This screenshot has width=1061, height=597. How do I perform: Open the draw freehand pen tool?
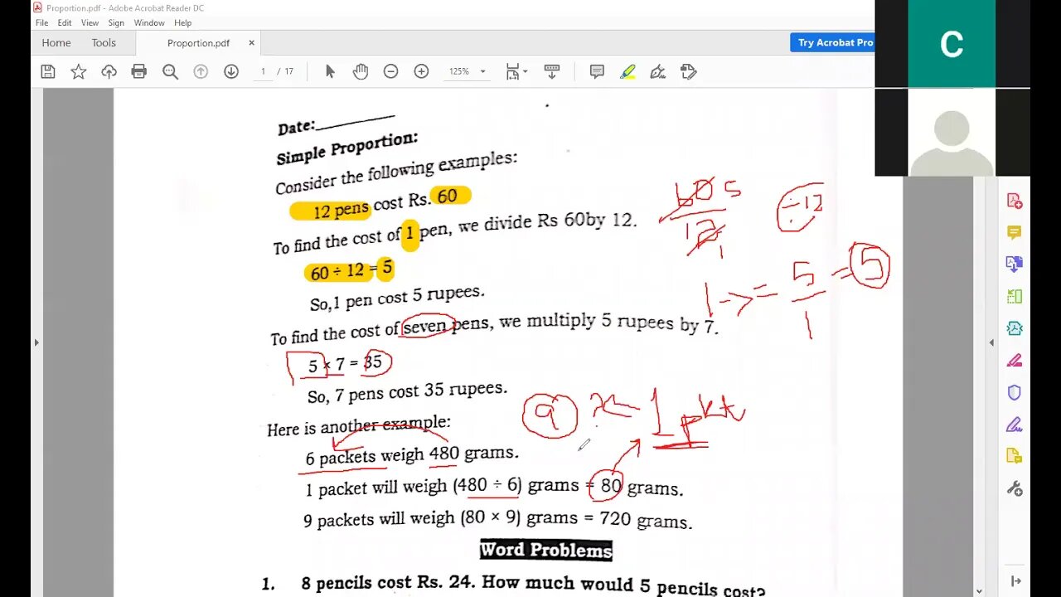tap(658, 72)
